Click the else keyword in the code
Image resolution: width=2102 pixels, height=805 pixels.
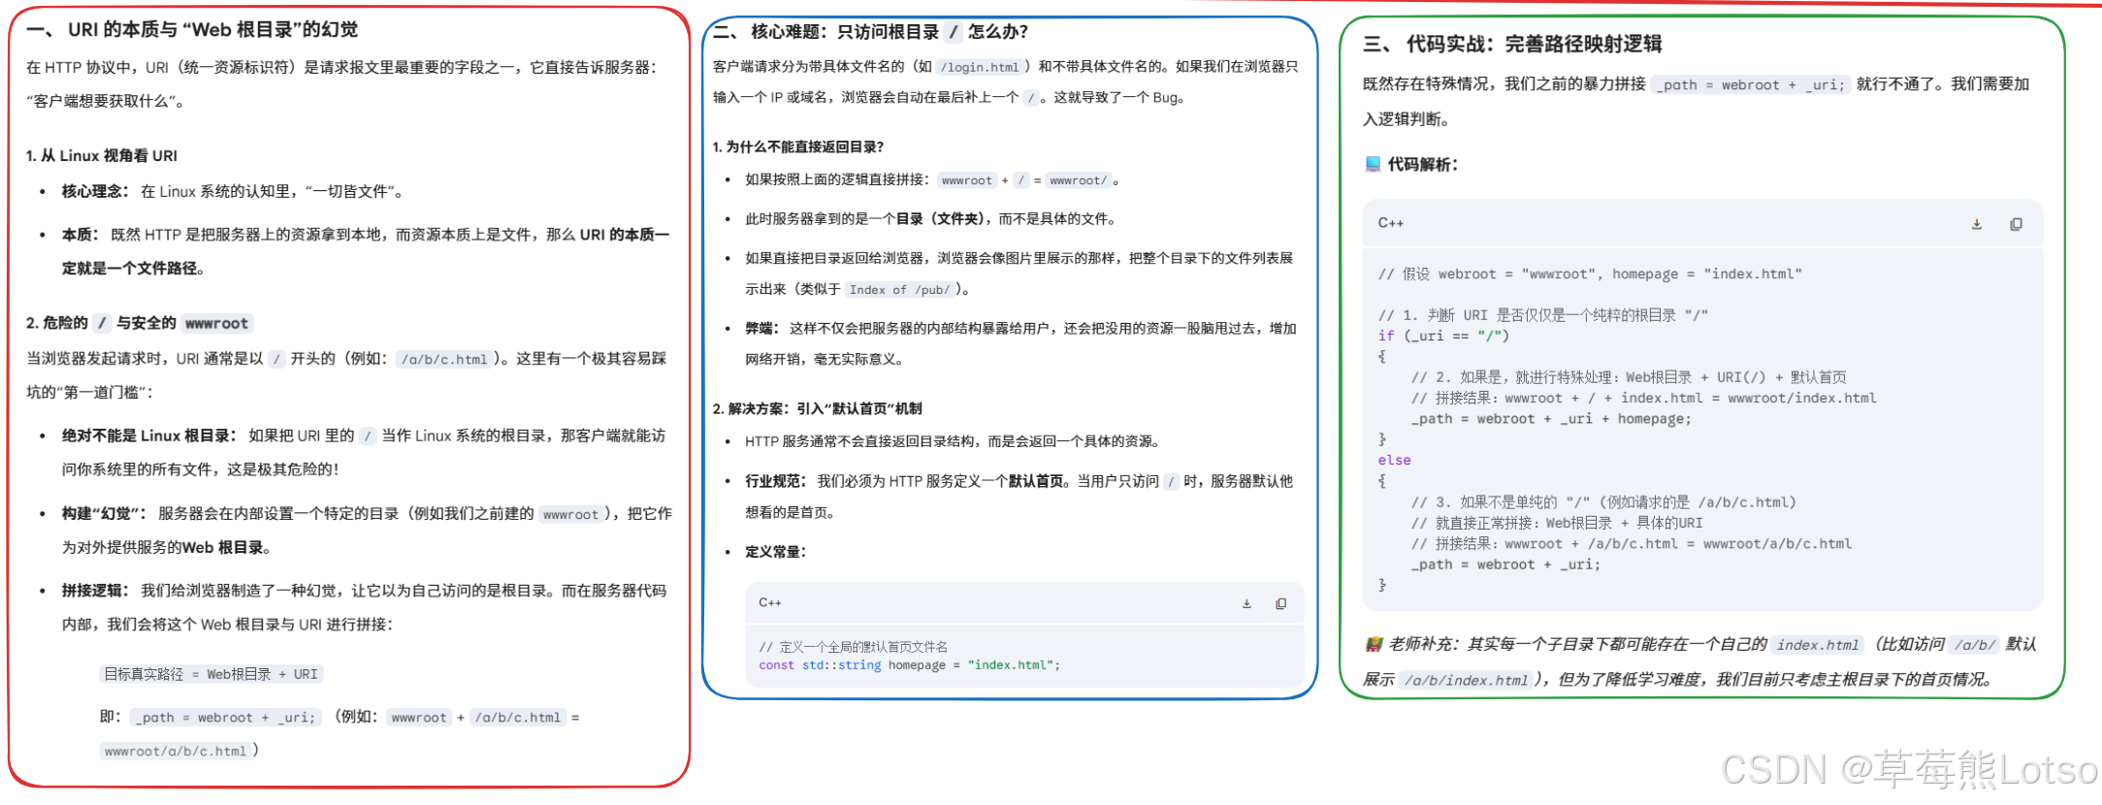tap(1395, 461)
